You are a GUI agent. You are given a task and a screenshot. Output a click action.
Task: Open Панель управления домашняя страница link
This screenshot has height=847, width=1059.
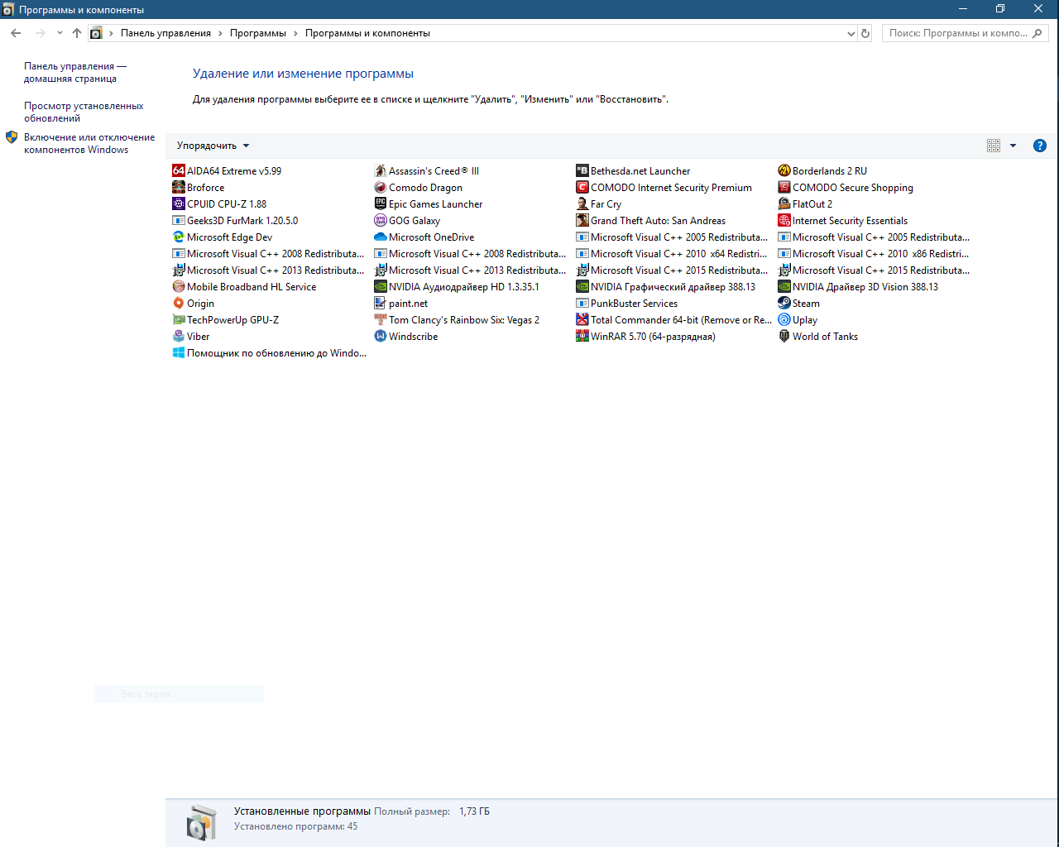75,73
